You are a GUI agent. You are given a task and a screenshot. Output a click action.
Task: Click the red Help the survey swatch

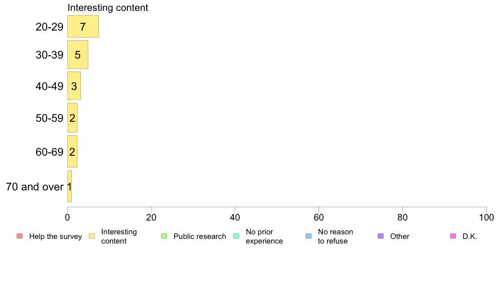tap(19, 236)
